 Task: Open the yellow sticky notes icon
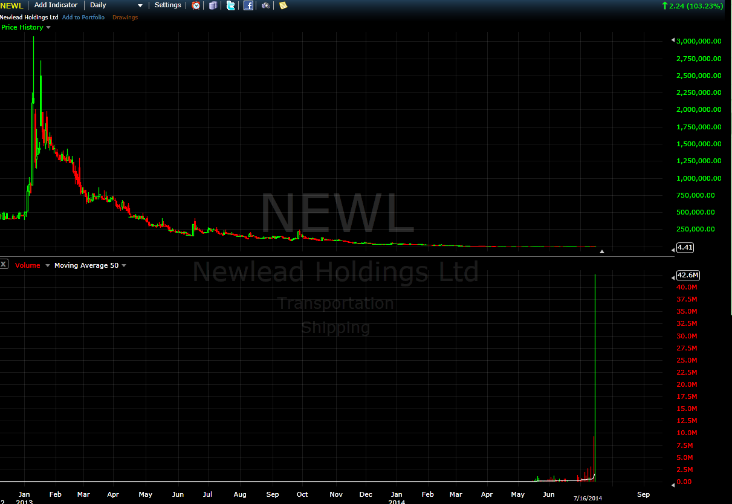[283, 5]
